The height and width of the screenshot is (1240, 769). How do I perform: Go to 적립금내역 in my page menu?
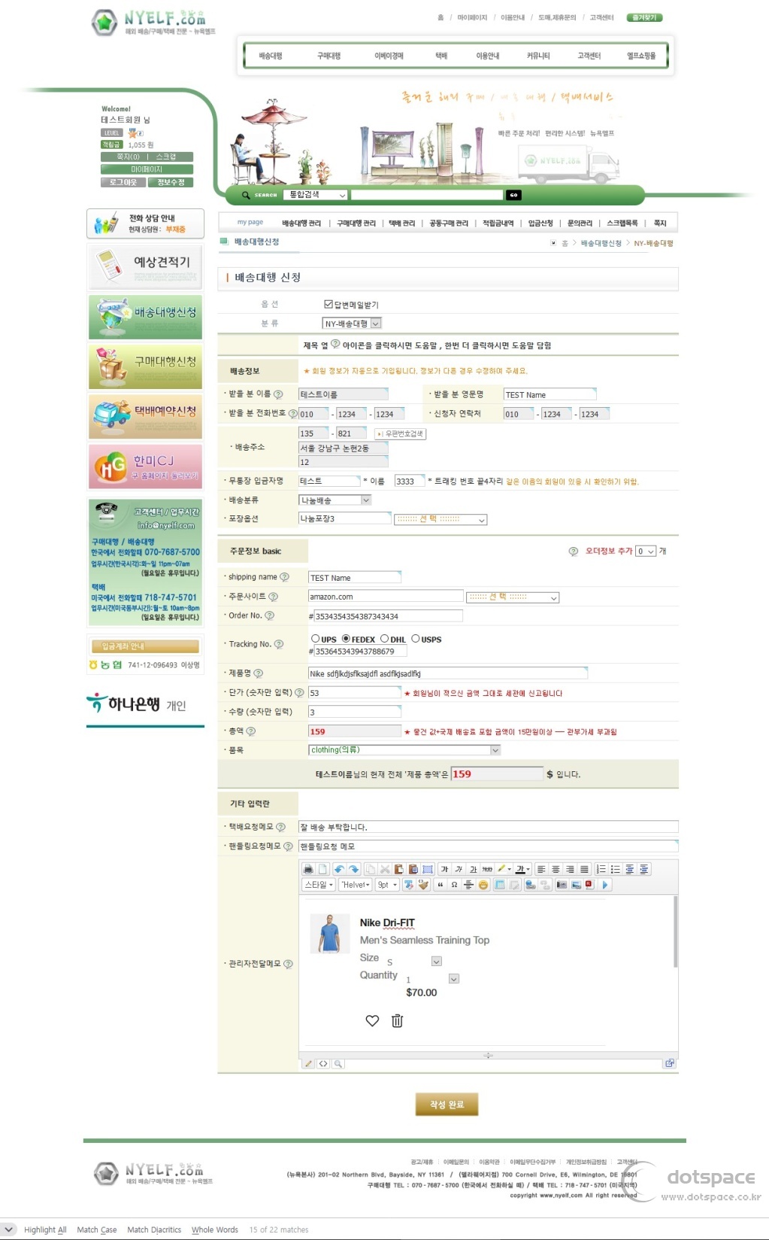pyautogui.click(x=498, y=223)
